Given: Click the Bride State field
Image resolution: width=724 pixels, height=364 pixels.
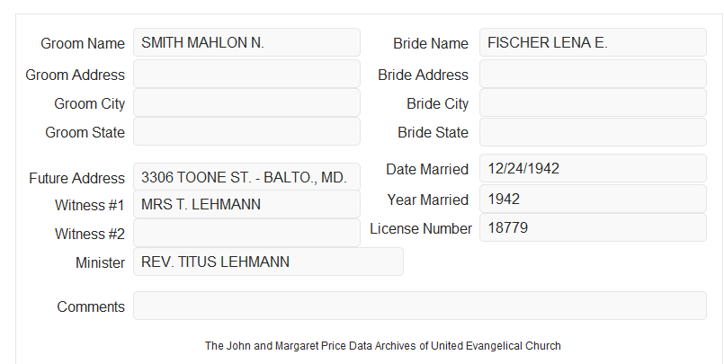Looking at the screenshot, I should point(593,132).
